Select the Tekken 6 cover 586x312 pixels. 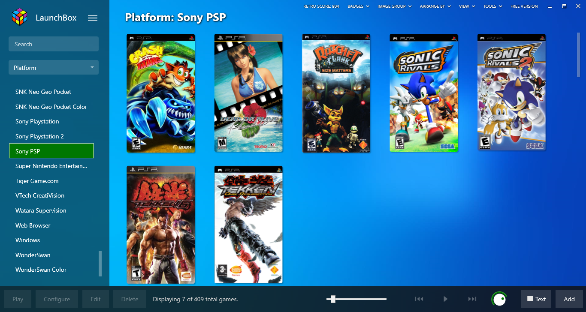pos(161,225)
